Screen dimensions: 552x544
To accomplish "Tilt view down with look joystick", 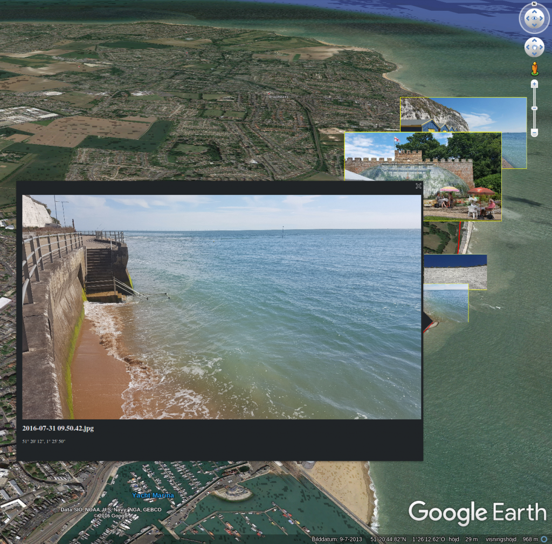I will (x=534, y=25).
